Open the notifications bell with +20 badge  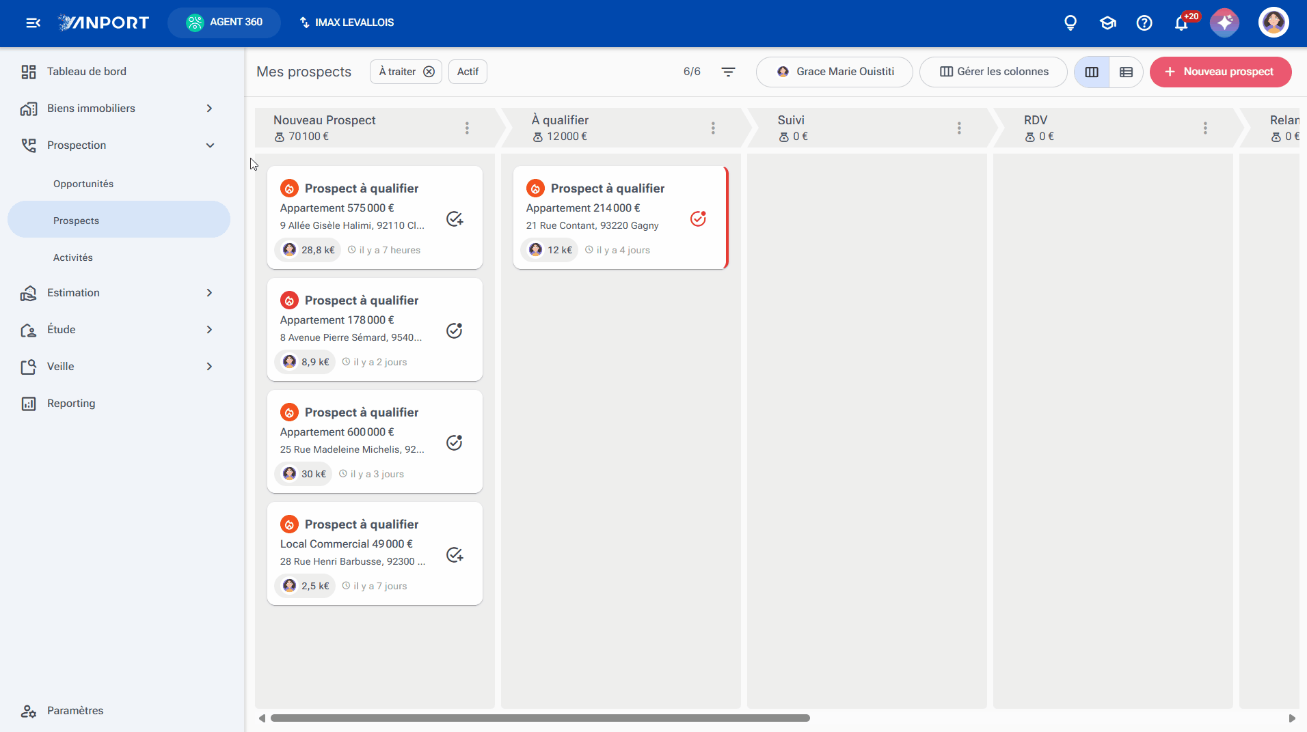pyautogui.click(x=1182, y=23)
